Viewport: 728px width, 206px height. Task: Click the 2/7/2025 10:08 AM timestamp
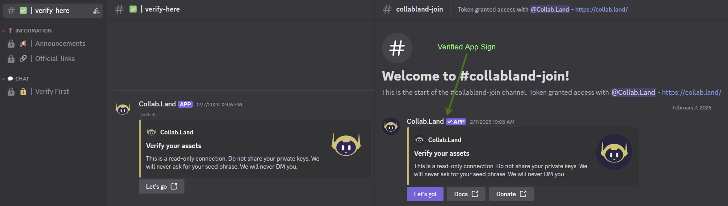pos(492,122)
